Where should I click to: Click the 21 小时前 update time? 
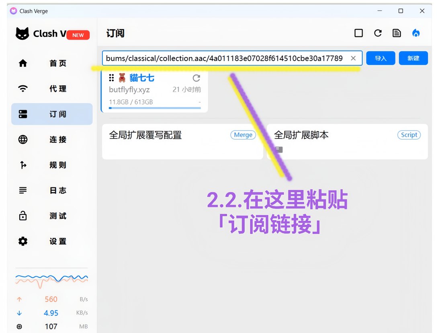186,90
